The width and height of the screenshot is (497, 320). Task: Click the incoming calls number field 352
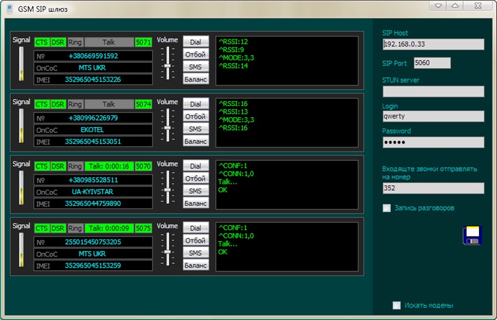[x=433, y=188]
